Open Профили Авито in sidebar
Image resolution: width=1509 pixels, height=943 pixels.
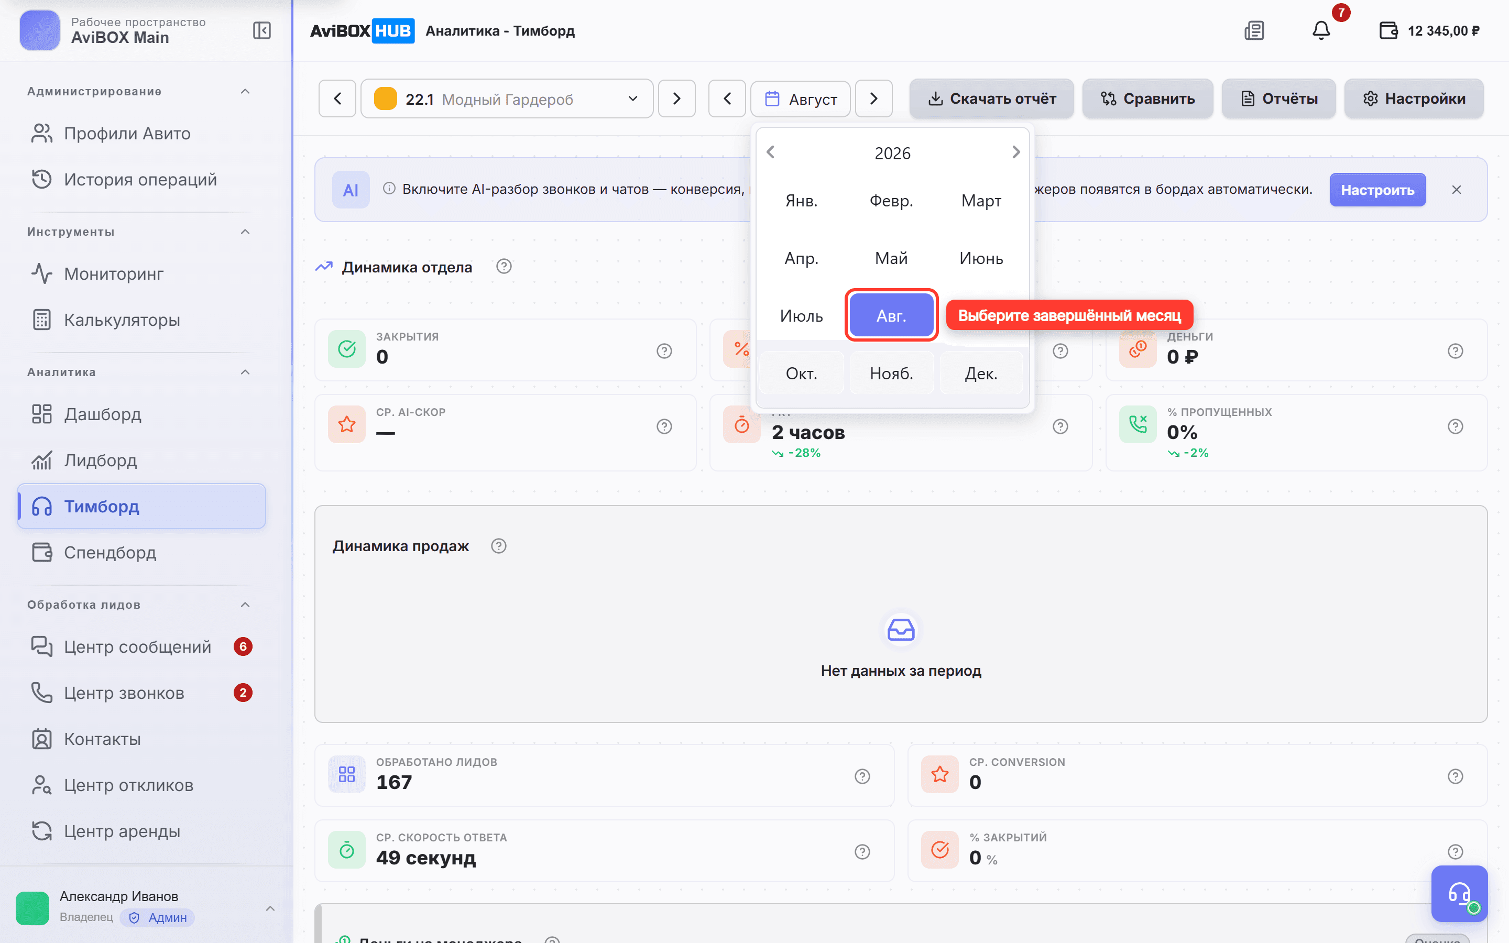[x=141, y=134]
